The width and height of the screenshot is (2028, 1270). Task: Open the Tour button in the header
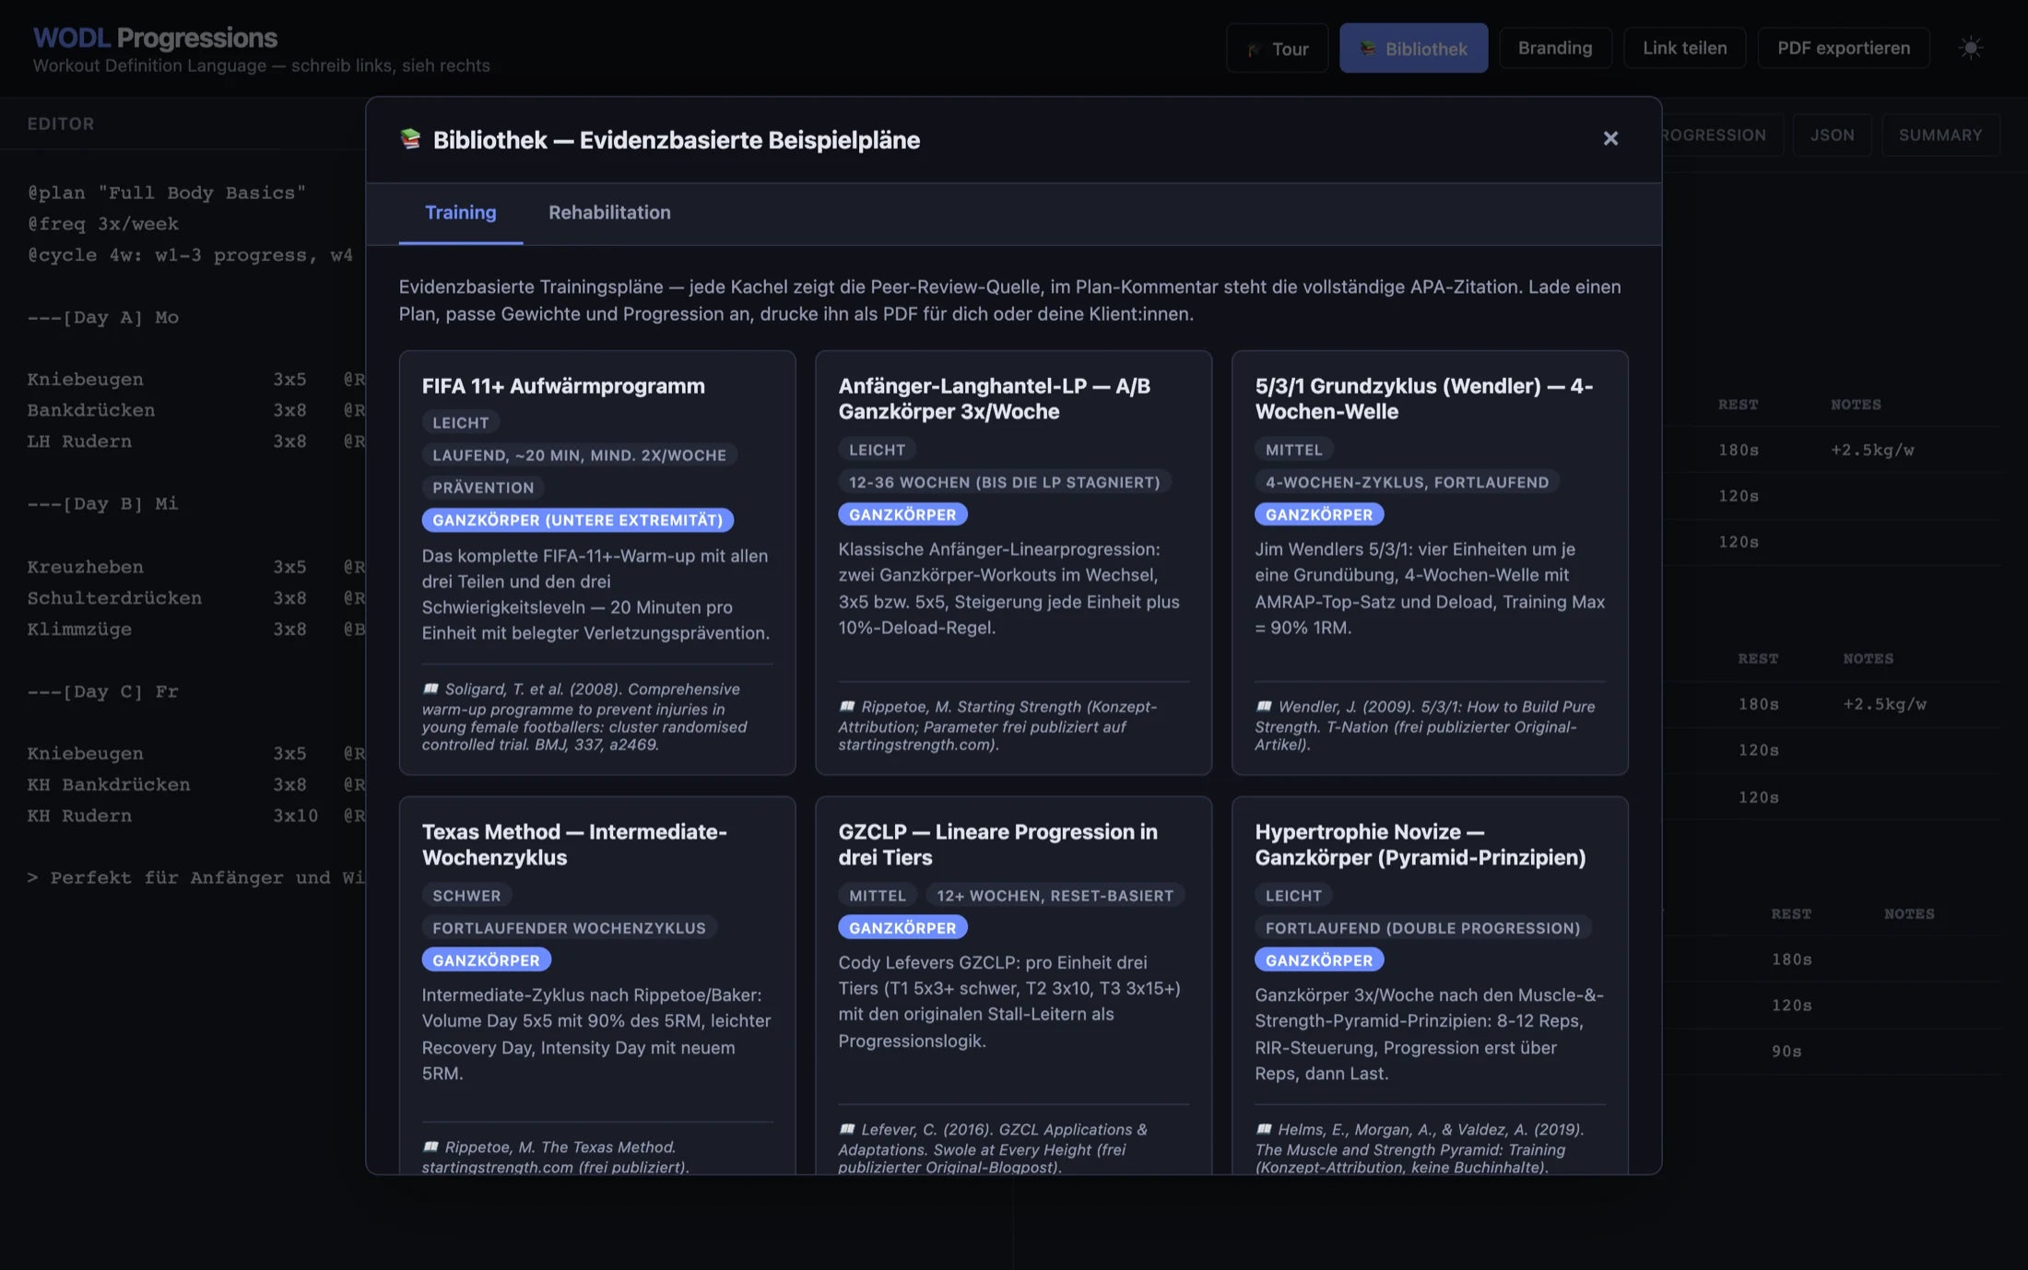pos(1277,48)
